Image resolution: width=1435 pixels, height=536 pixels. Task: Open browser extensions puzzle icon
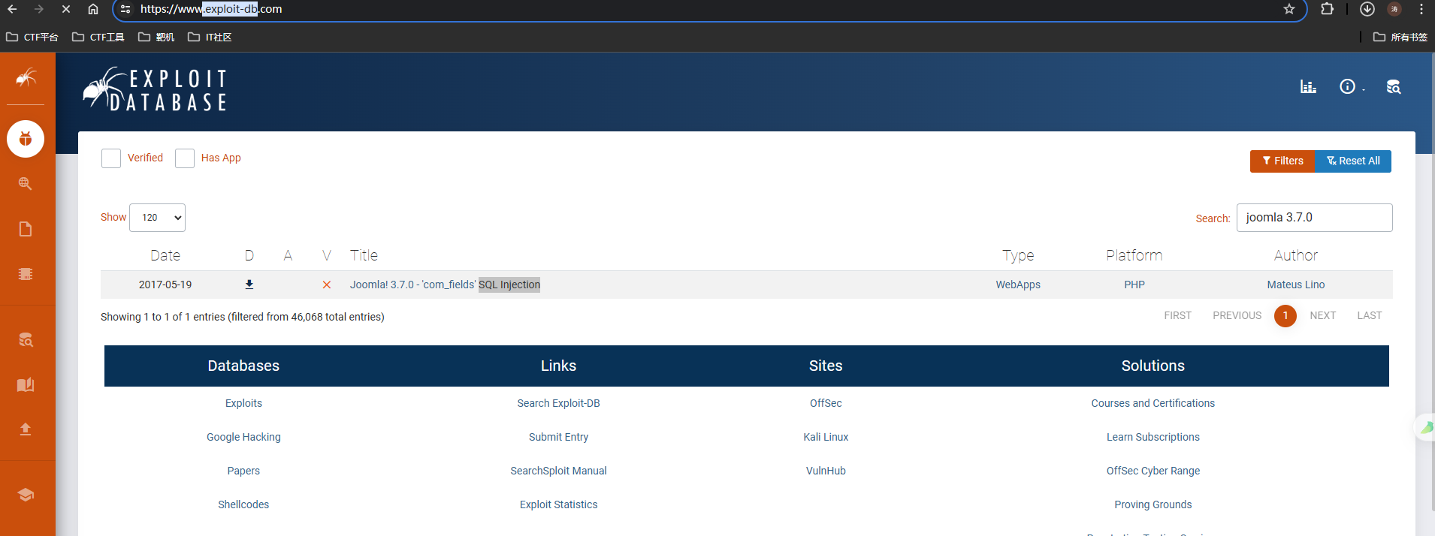coord(1328,9)
